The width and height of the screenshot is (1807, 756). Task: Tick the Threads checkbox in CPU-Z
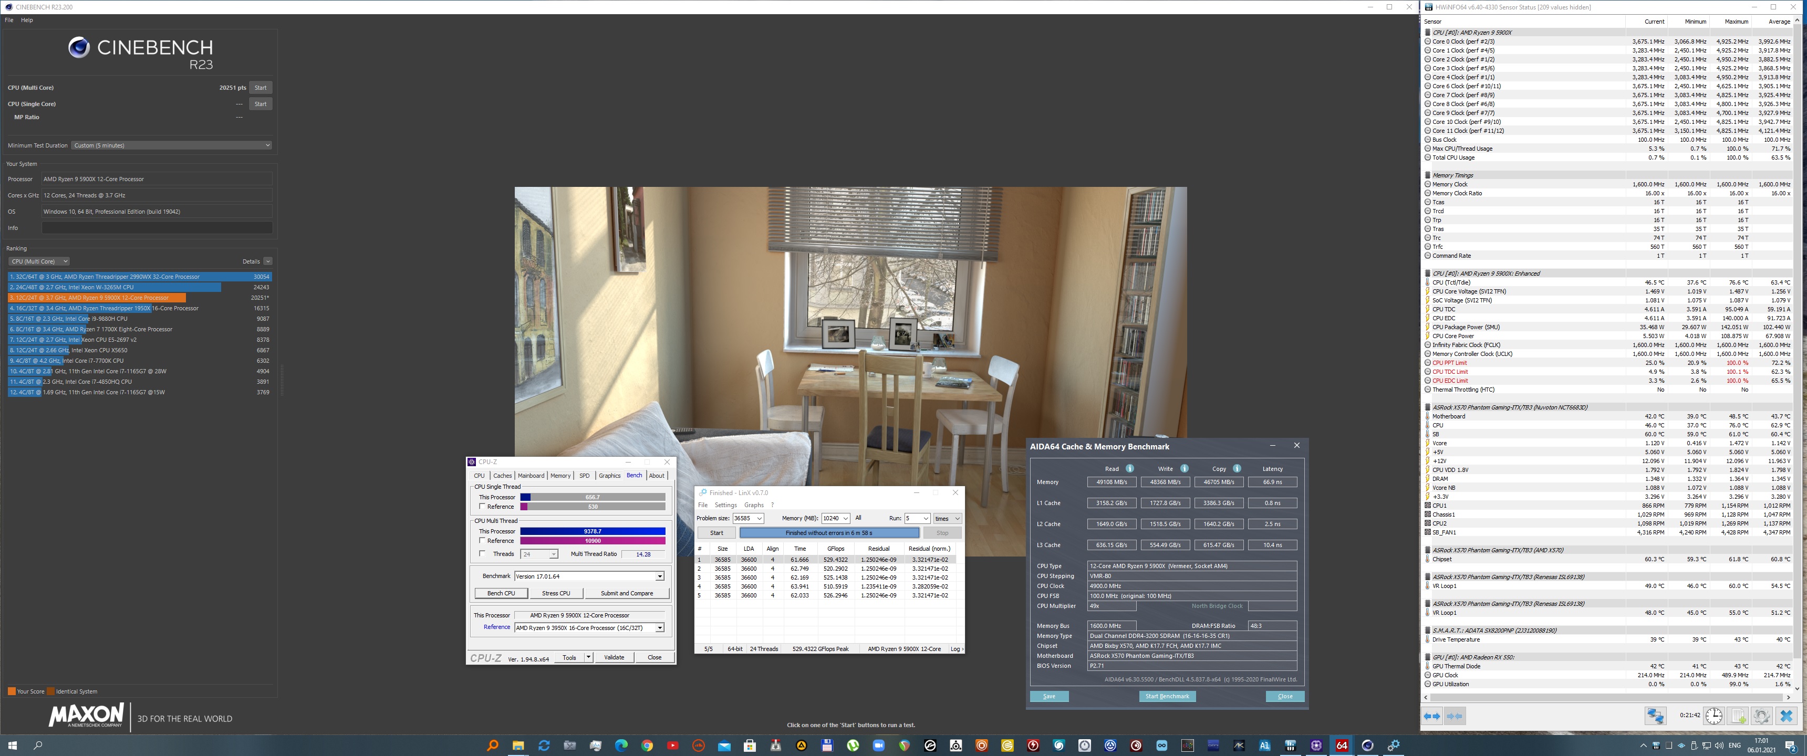point(482,554)
